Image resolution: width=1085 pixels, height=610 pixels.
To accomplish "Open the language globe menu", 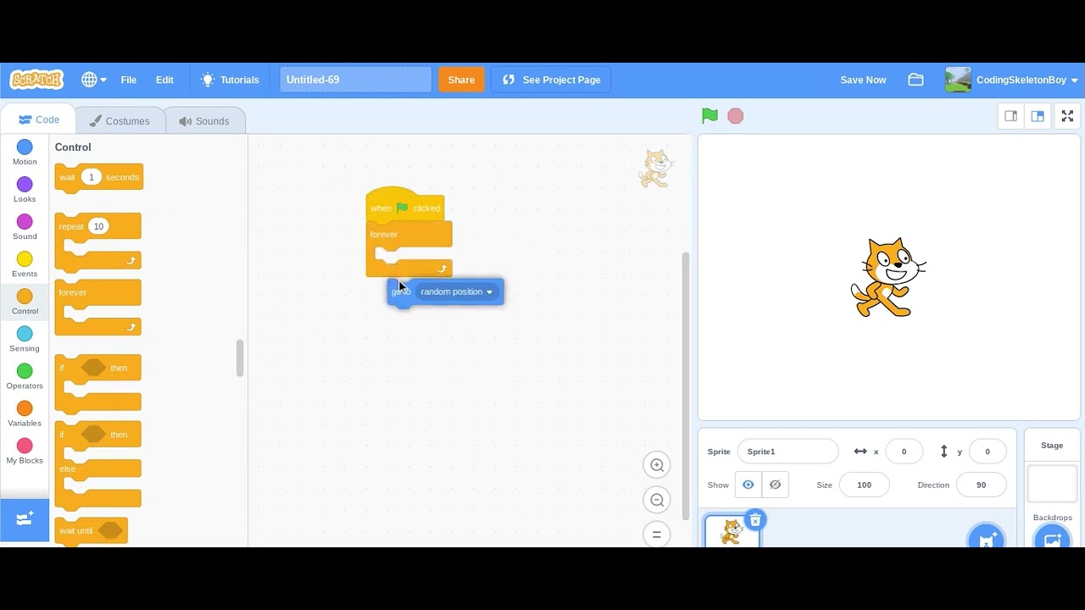I will tap(93, 80).
